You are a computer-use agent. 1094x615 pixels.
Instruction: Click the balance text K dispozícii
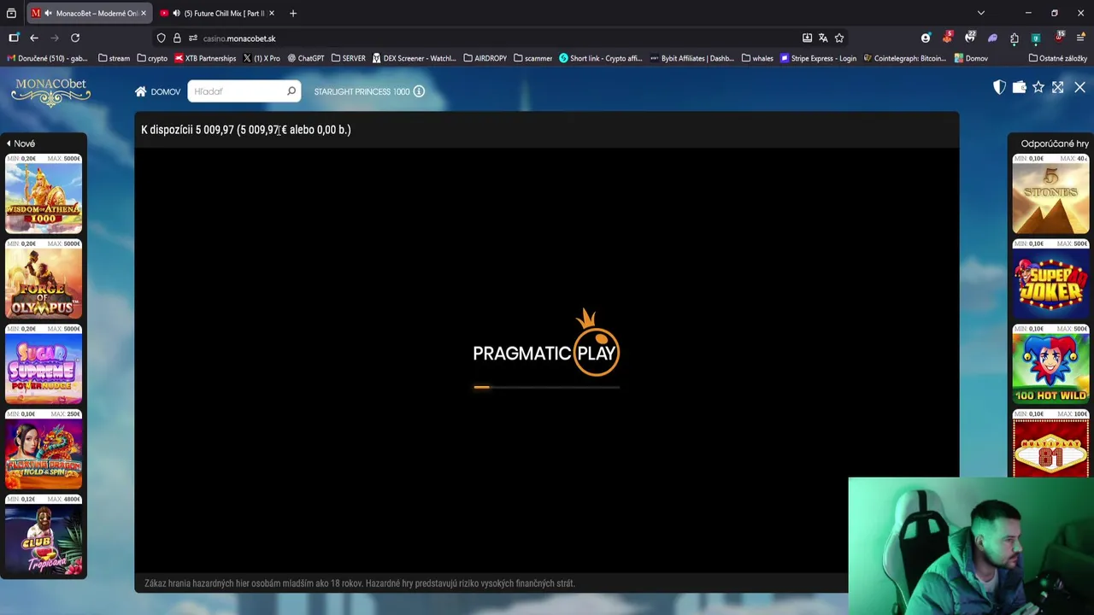[x=246, y=130]
